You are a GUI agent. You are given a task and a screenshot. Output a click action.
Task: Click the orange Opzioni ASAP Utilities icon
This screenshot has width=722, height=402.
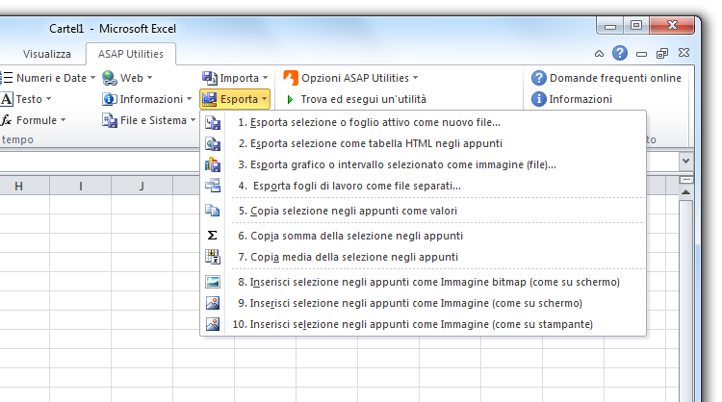(291, 78)
